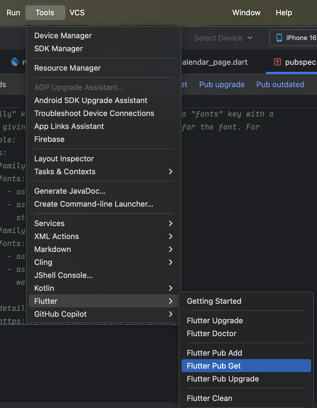Open SDK Manager
Screen dimensions: 317x408
(104, 49)
